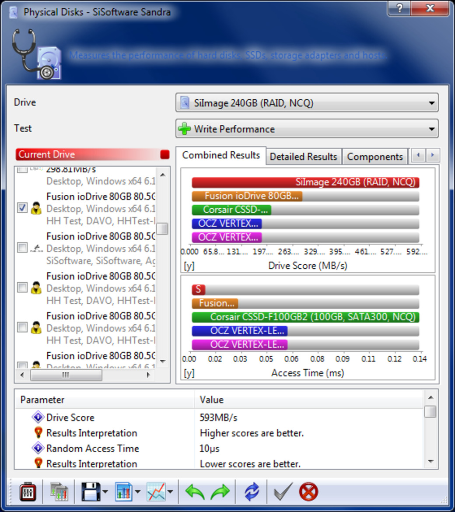Click the help question mark button
This screenshot has width=455, height=512.
point(399,8)
